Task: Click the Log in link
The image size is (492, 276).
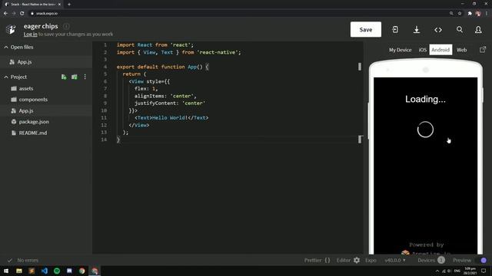Action: point(31,34)
